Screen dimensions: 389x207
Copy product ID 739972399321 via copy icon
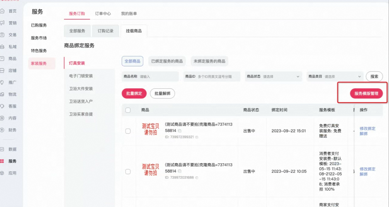click(x=197, y=137)
